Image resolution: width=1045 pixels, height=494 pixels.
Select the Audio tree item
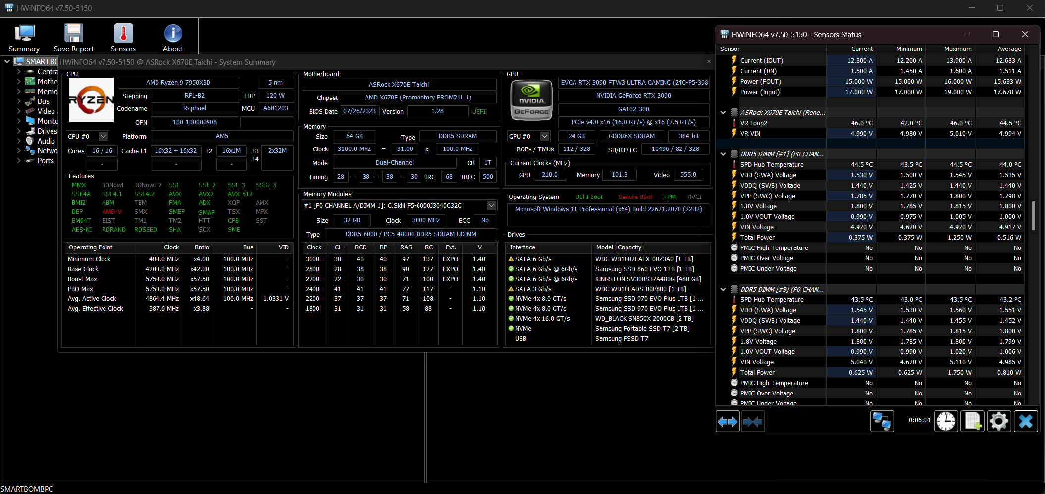click(x=46, y=141)
